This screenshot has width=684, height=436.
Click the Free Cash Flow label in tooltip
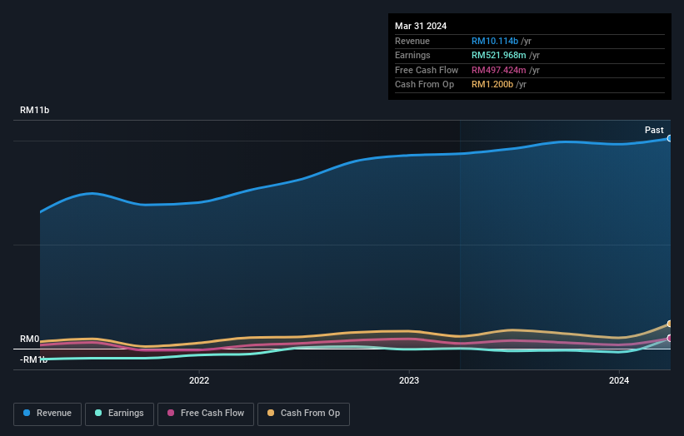pyautogui.click(x=427, y=70)
